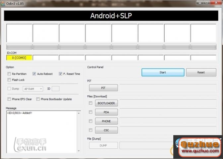Click the PDA file path field
Image resolution: width=223 pixels, height=159 pixels.
click(168, 112)
